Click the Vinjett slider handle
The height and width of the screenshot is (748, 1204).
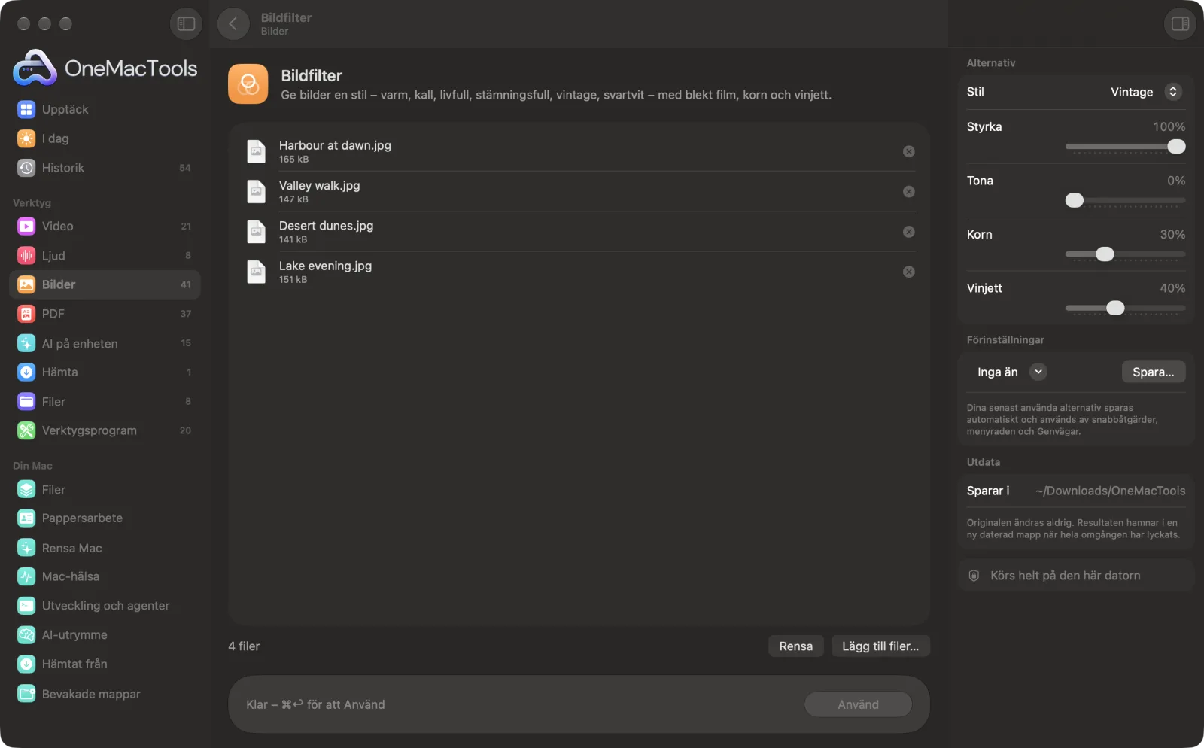pos(1116,308)
